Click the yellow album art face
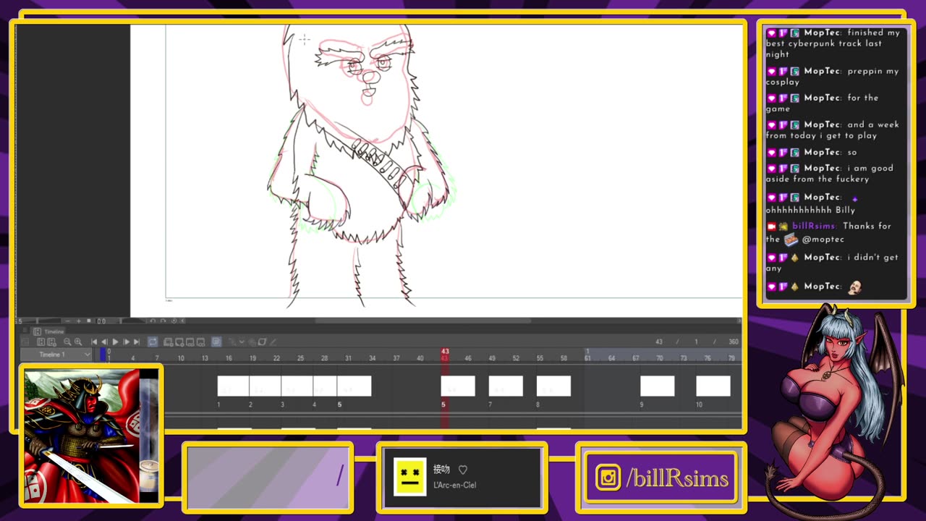 pyautogui.click(x=409, y=477)
